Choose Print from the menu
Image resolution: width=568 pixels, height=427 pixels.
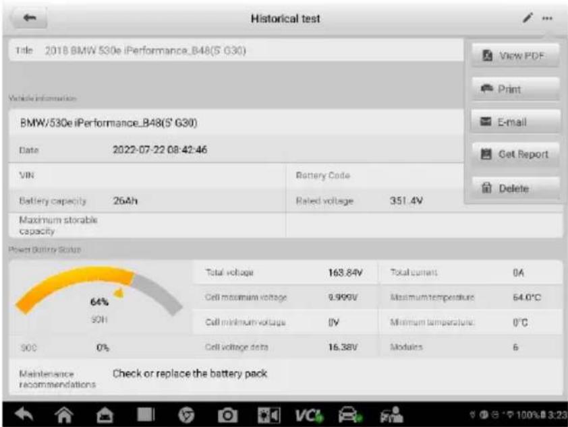(x=515, y=89)
